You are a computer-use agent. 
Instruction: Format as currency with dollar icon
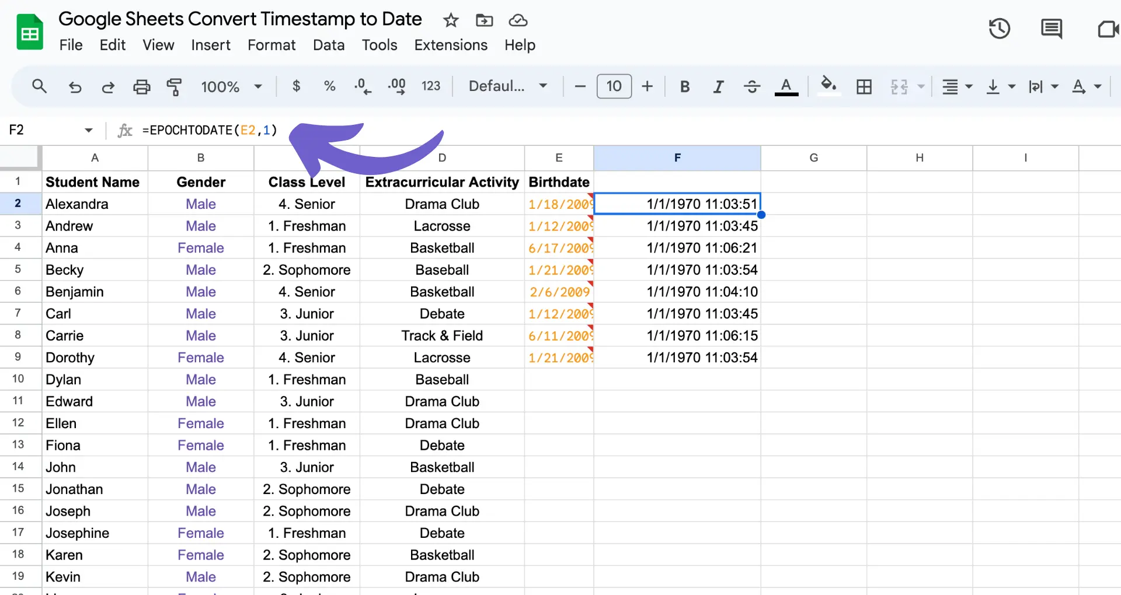click(x=297, y=86)
